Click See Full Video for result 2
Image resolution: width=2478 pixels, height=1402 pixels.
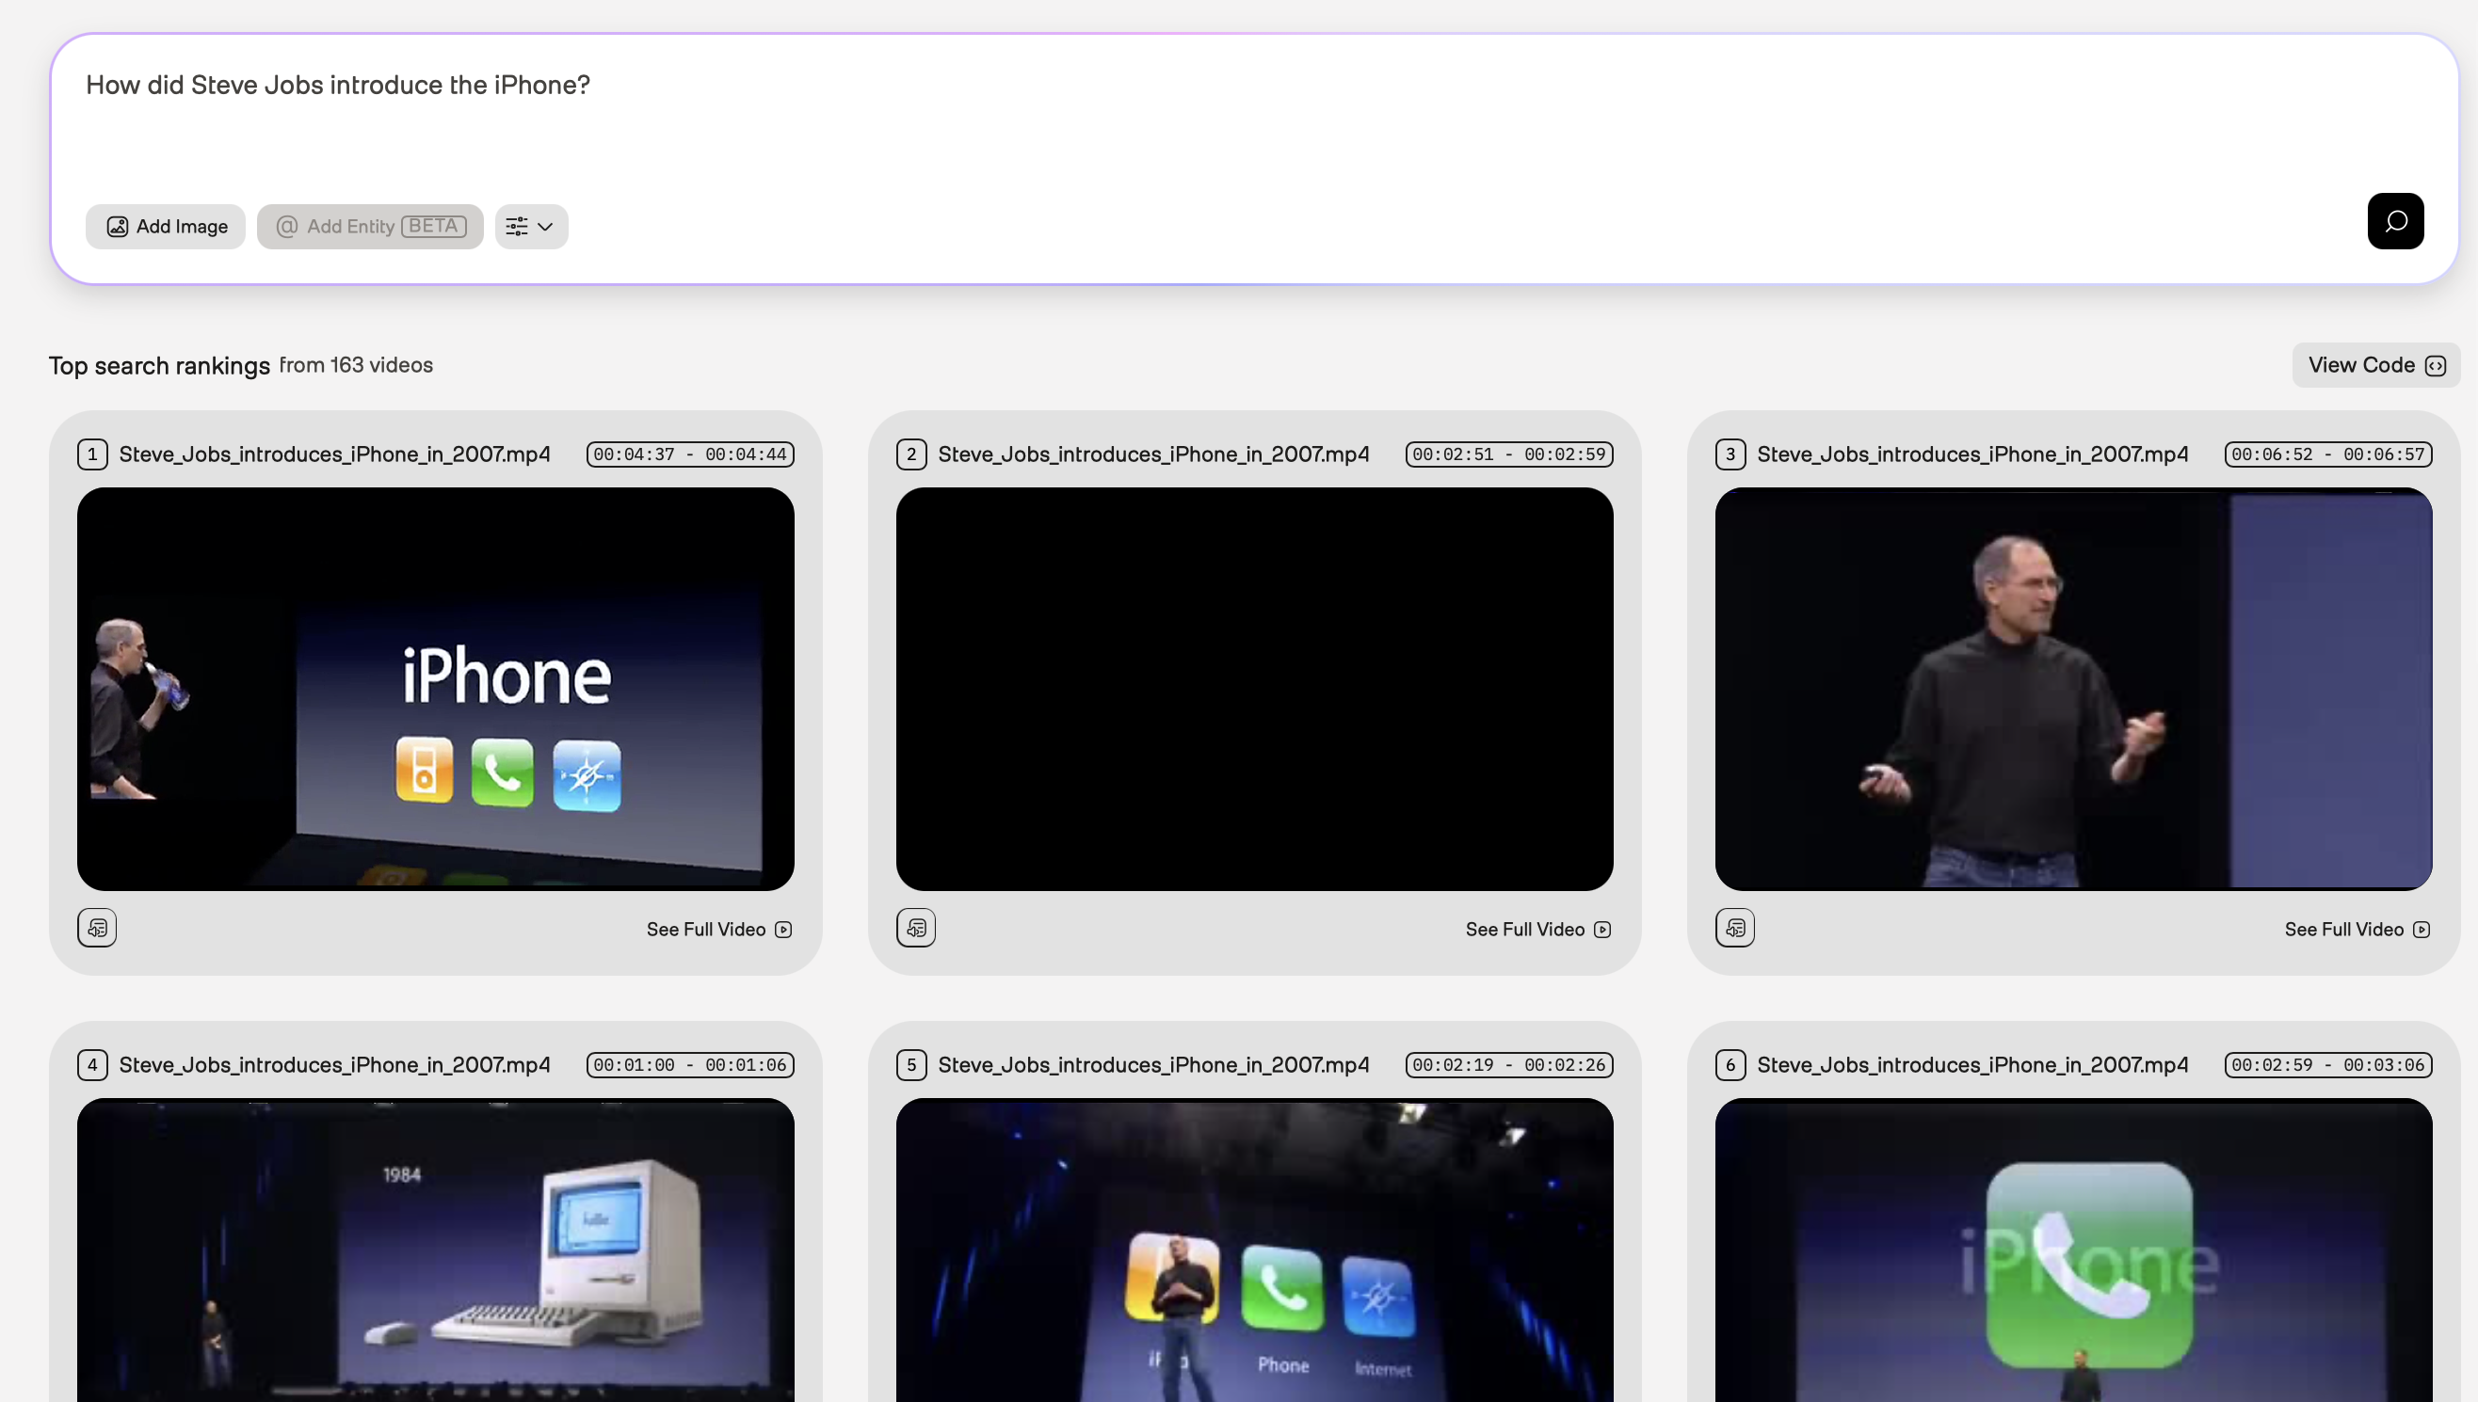[x=1537, y=930]
